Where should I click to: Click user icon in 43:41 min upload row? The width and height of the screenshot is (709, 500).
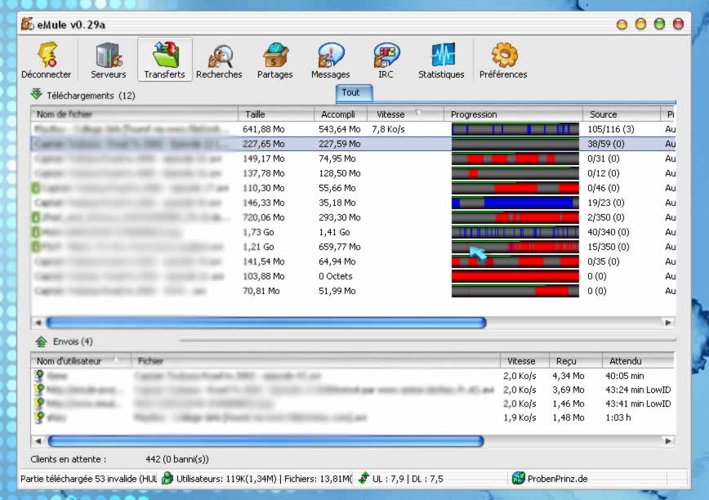coord(39,404)
